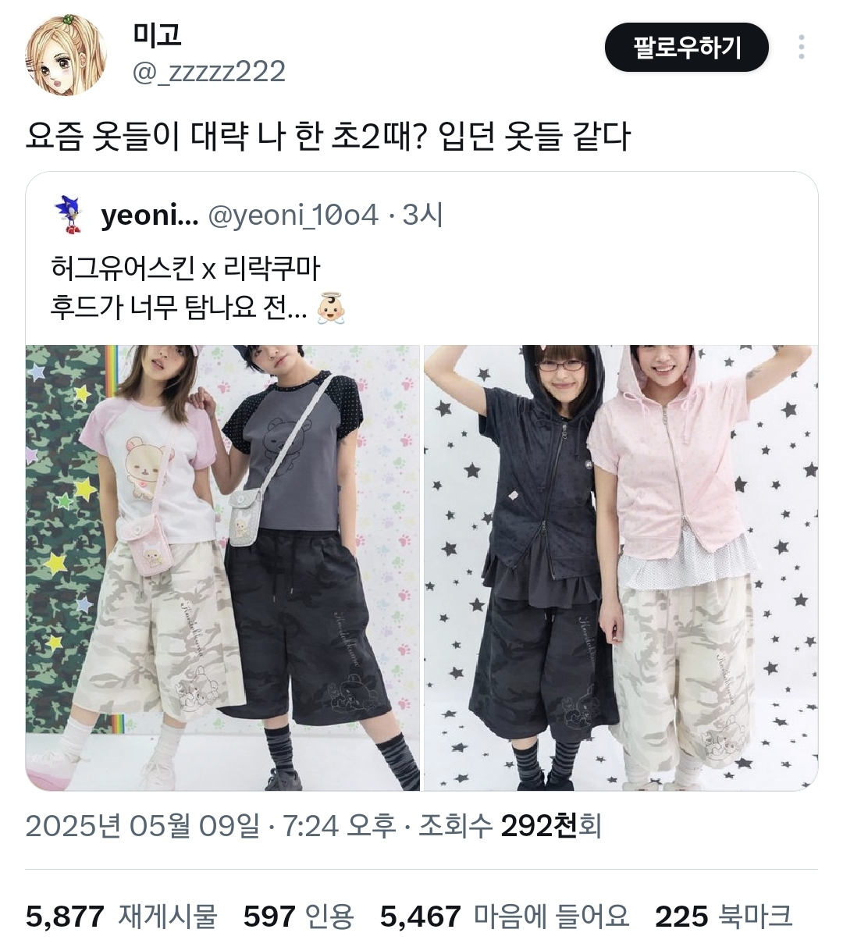Open the 조회수 292천회 view count
Screen dimensions: 843x947
coord(510,825)
